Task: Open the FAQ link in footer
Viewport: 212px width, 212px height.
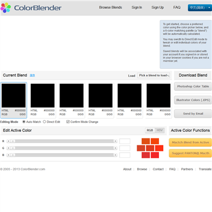Action: pos(173,169)
